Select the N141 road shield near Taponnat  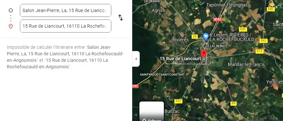pos(218,20)
